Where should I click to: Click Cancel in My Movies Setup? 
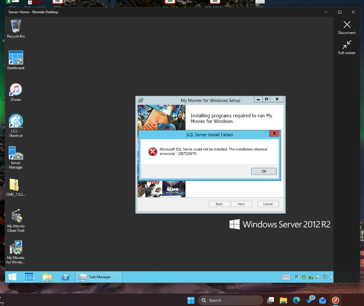point(268,204)
